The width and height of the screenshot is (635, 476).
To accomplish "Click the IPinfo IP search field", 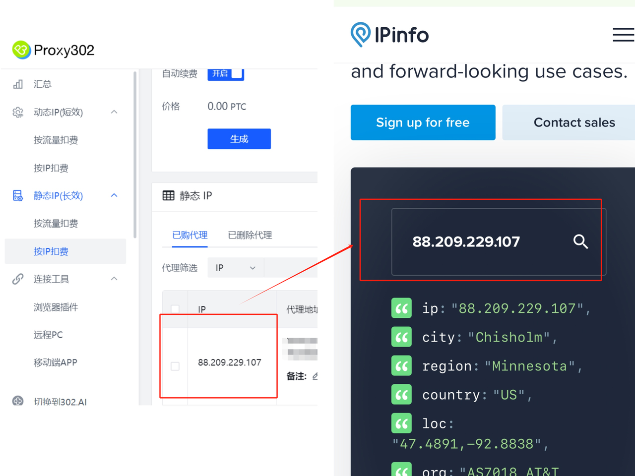I will (499, 241).
